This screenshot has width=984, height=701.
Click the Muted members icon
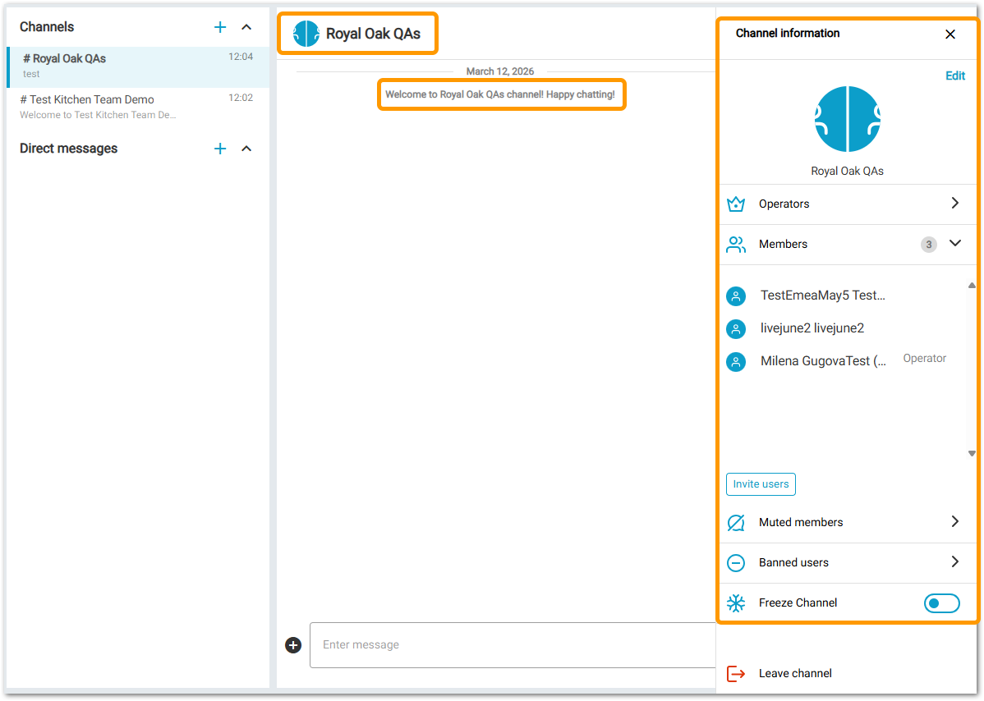[x=736, y=522]
